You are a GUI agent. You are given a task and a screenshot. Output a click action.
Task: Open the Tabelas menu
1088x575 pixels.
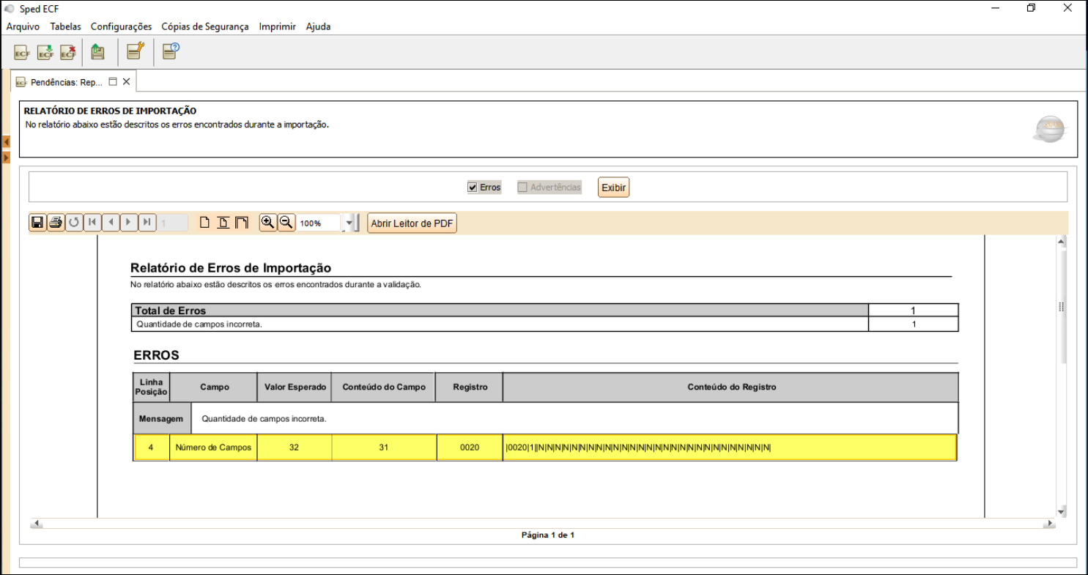(66, 26)
